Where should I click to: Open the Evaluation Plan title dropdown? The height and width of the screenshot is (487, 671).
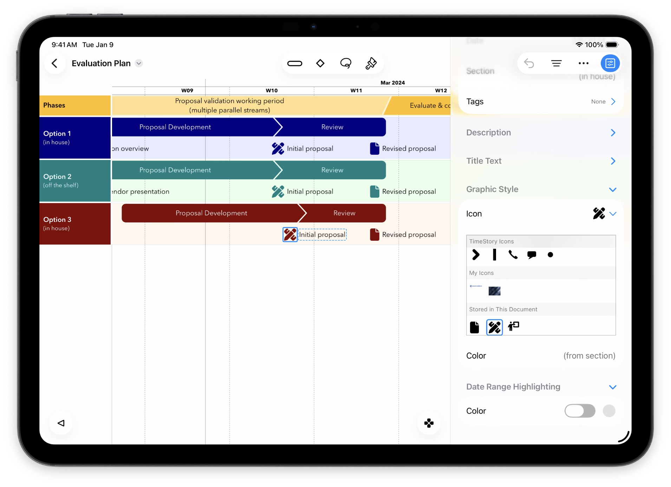(138, 63)
